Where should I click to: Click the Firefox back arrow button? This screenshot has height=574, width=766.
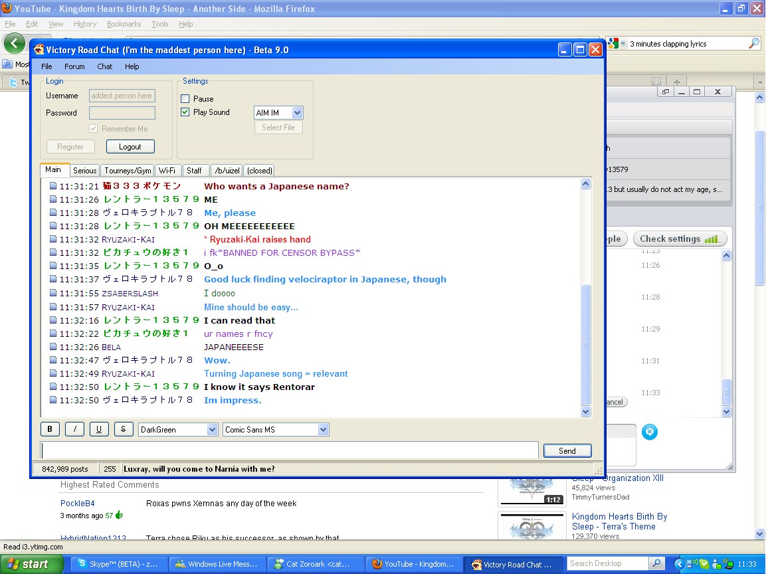pyautogui.click(x=14, y=44)
